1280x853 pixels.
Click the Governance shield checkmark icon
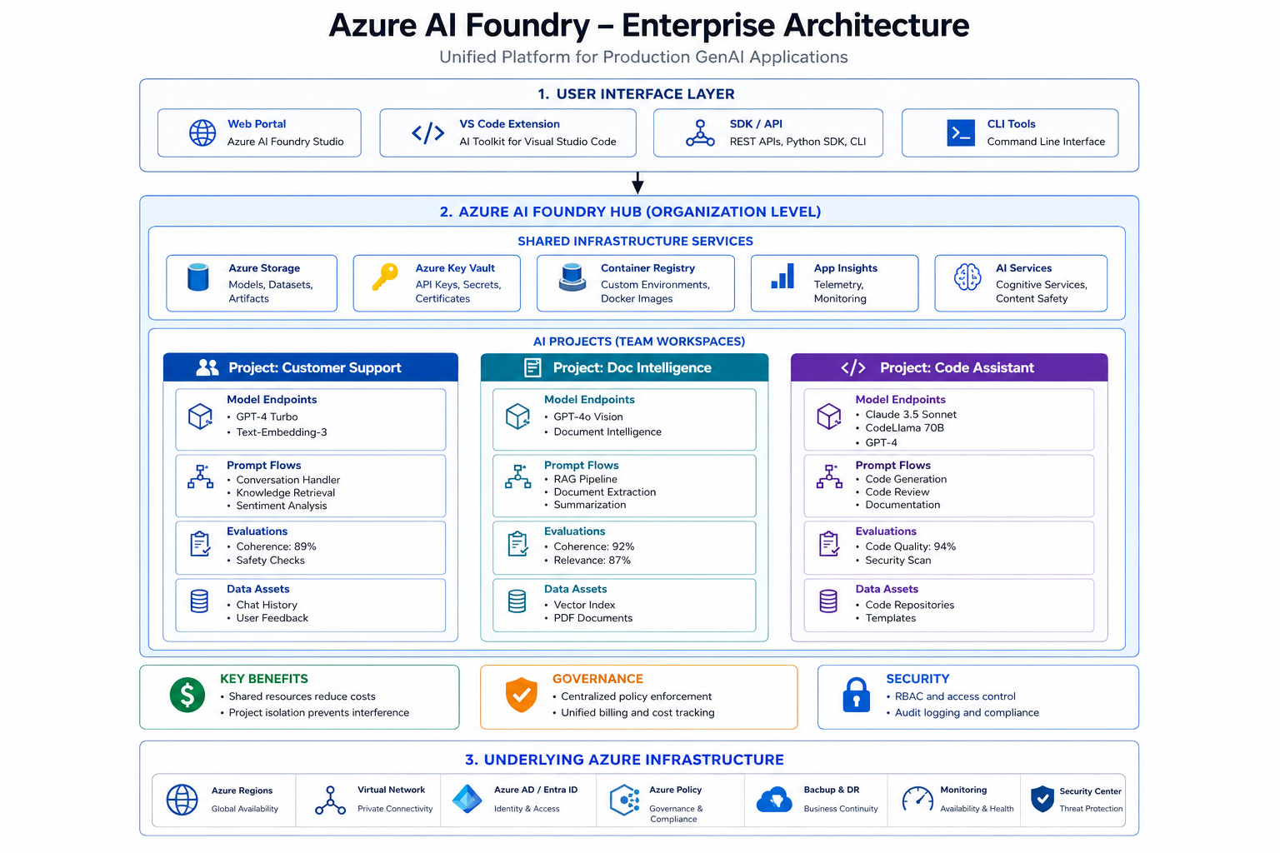(522, 695)
